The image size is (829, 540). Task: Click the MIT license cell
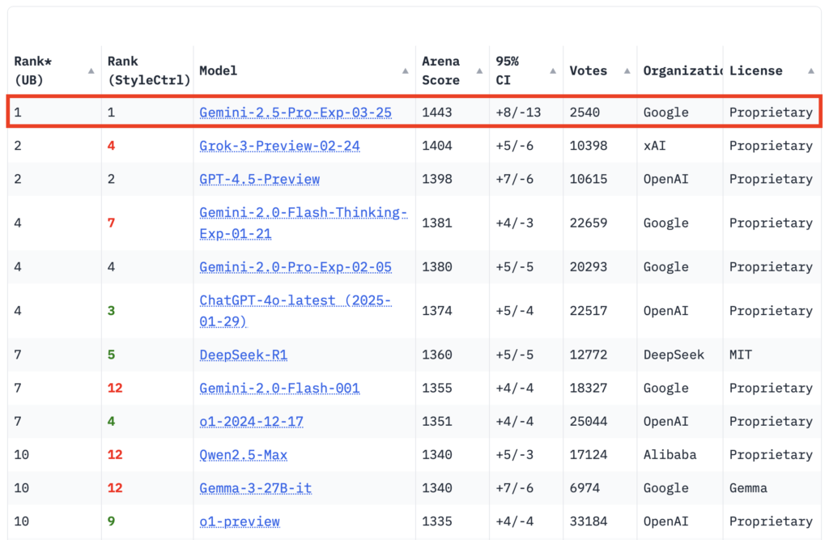741,355
